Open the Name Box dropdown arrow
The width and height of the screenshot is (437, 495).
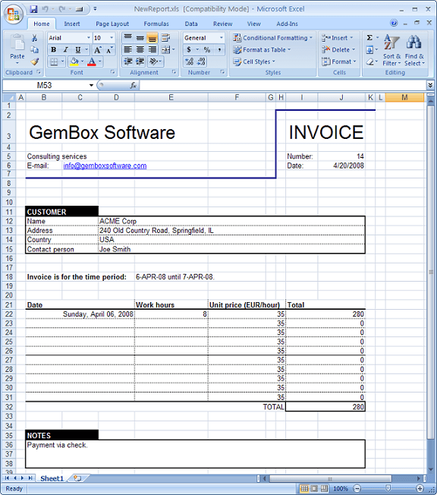pyautogui.click(x=91, y=85)
